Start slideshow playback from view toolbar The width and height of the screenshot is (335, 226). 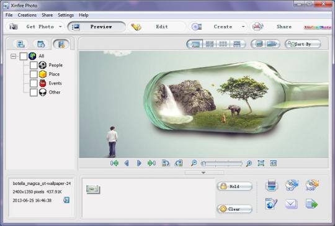272,44
